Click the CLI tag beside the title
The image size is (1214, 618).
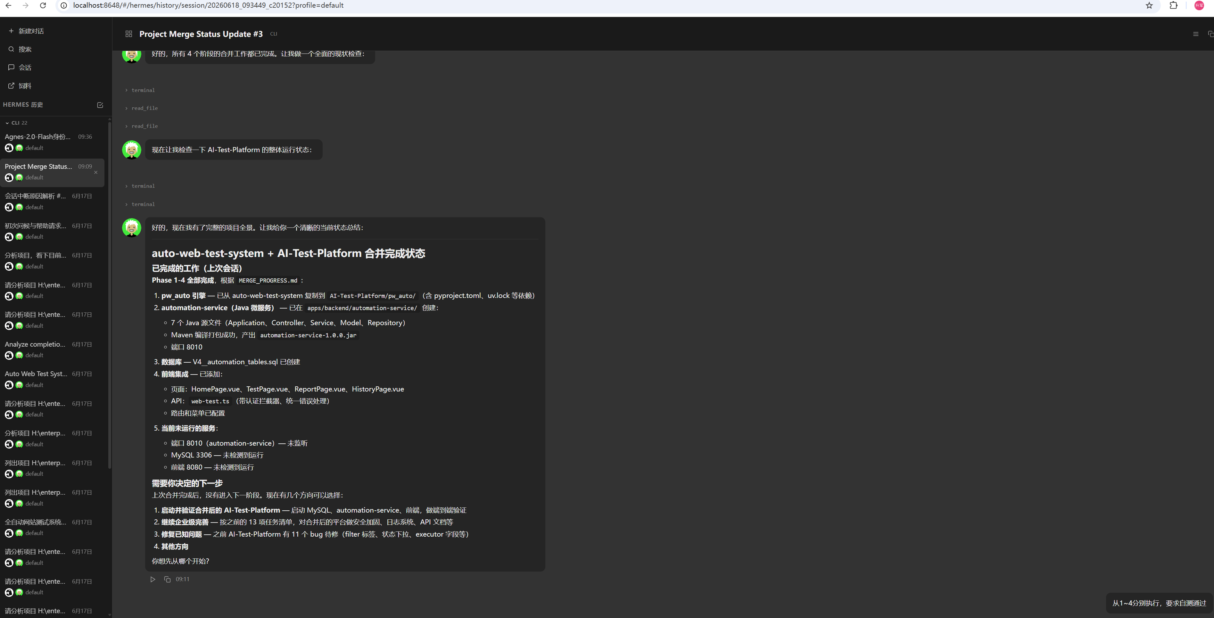[274, 34]
